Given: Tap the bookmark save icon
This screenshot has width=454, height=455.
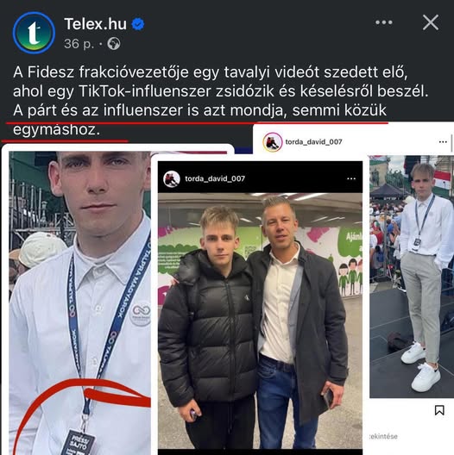Looking at the screenshot, I should click(x=439, y=410).
